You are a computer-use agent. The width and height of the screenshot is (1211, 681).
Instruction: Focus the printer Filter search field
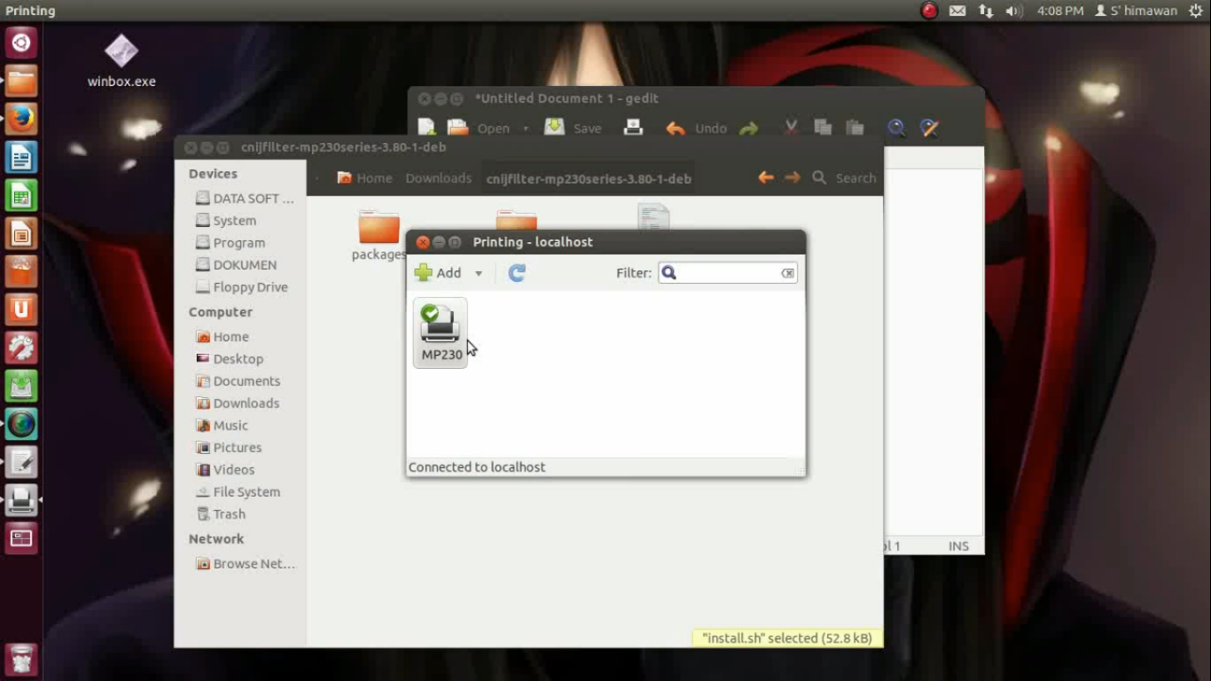coord(728,273)
